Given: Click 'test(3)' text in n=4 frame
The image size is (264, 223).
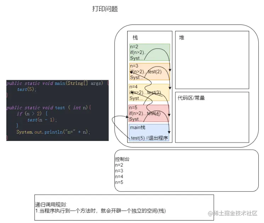Looking at the screenshot, I should (154, 92).
